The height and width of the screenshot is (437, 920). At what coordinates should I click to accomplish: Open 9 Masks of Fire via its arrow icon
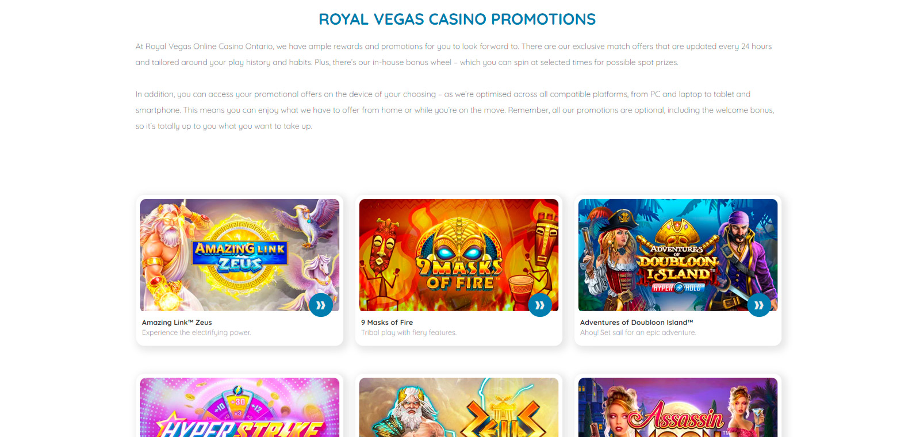tap(540, 305)
